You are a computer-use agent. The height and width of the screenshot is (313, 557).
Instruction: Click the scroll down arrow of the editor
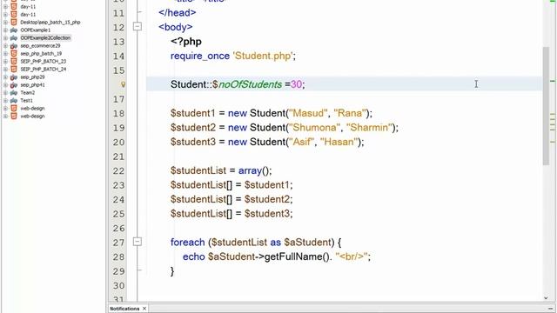546,298
